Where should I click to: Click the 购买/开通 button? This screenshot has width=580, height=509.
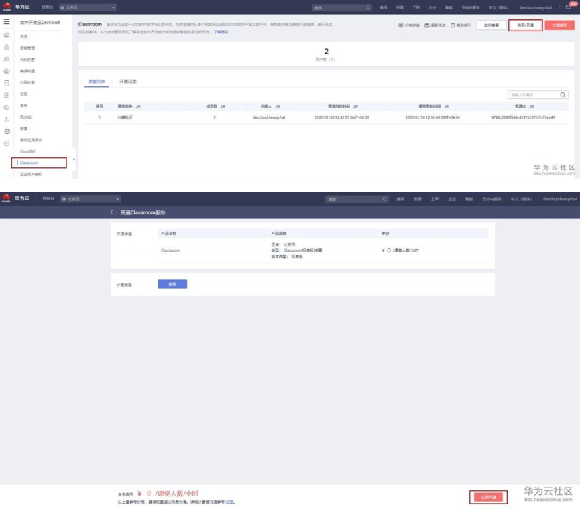tap(525, 25)
